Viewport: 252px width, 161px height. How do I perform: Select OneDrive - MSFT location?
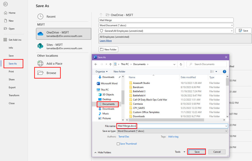click(63, 34)
